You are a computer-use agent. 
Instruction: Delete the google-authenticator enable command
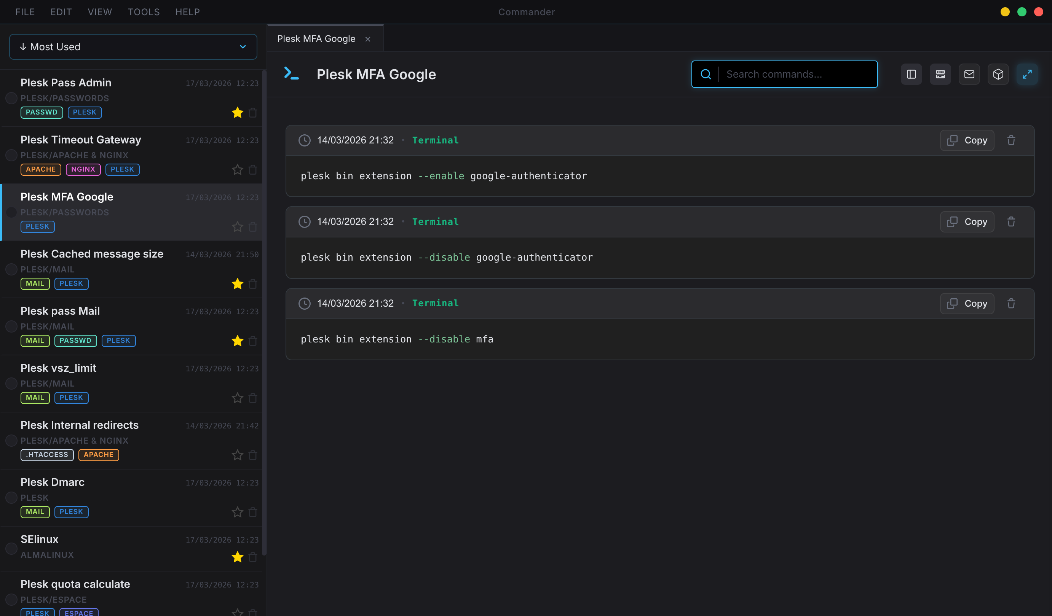[1011, 140]
